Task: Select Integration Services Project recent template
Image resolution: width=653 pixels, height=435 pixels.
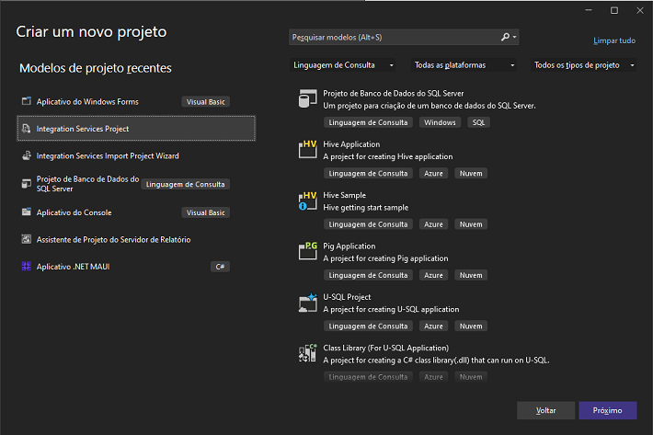Action: (x=136, y=129)
